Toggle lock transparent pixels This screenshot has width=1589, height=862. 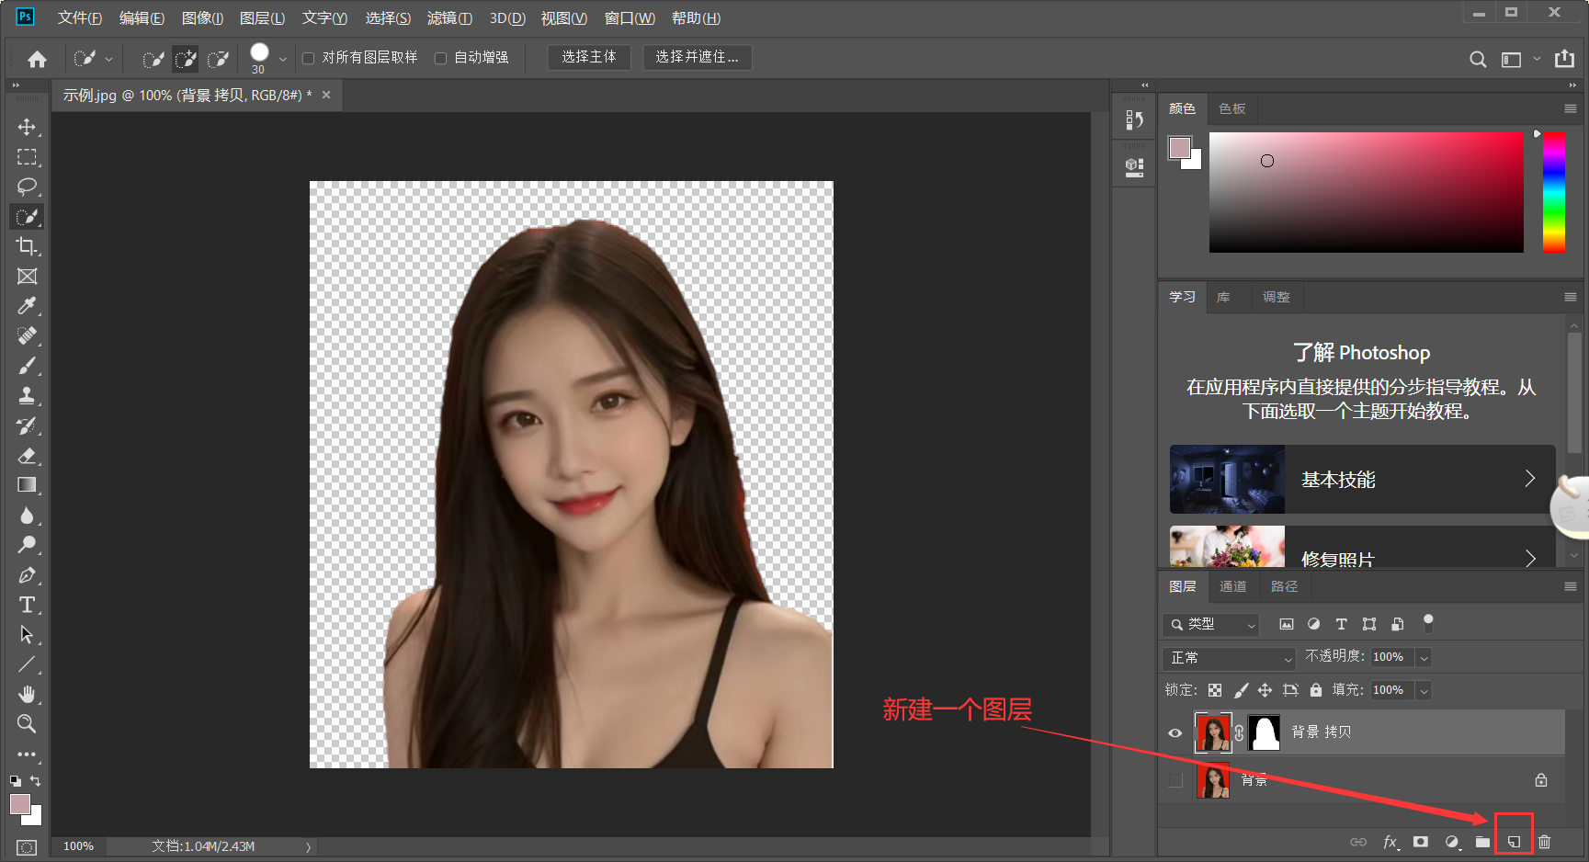tap(1215, 690)
